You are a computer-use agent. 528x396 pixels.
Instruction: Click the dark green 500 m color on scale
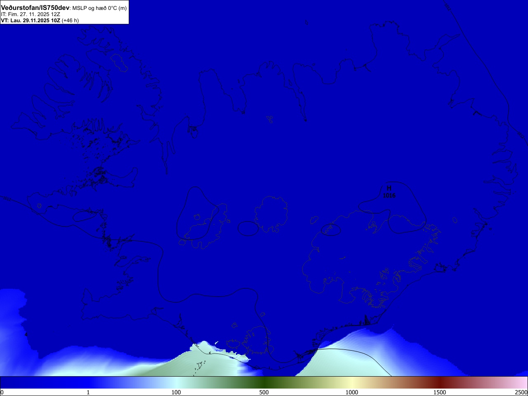point(264,382)
